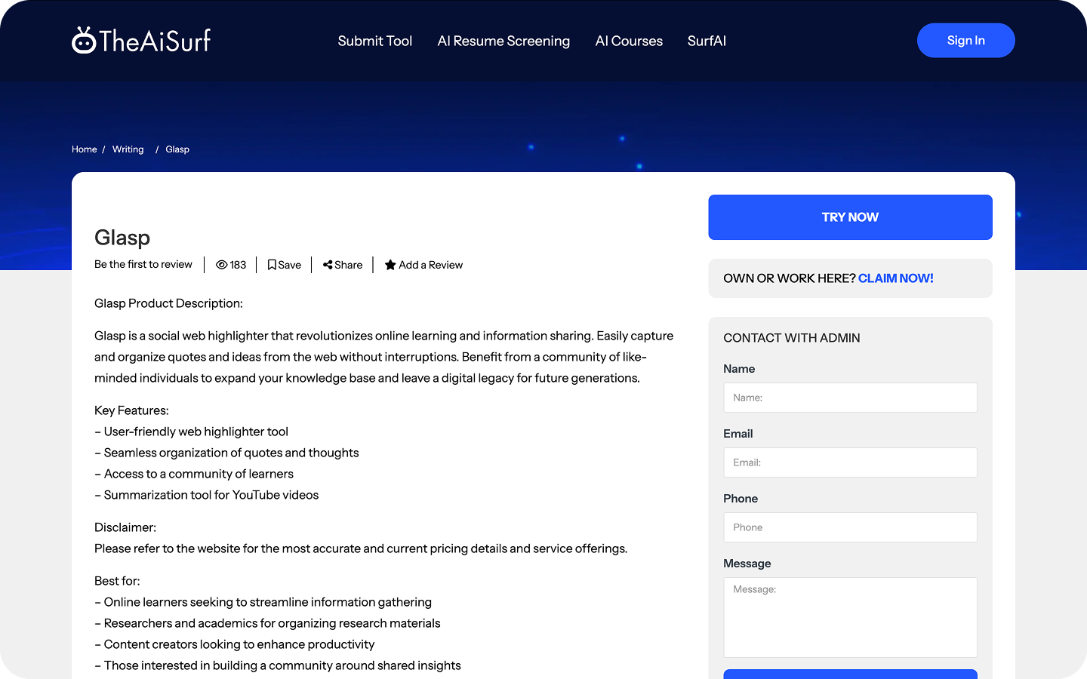Screen dimensions: 1087x679
Task: Open the Add a Review link
Action: point(431,265)
